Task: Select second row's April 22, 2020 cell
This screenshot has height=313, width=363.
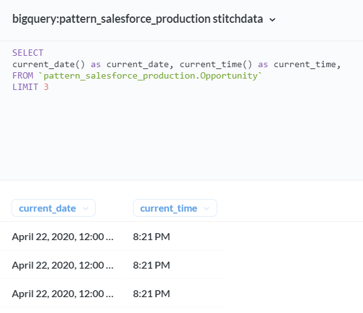Action: 63,265
